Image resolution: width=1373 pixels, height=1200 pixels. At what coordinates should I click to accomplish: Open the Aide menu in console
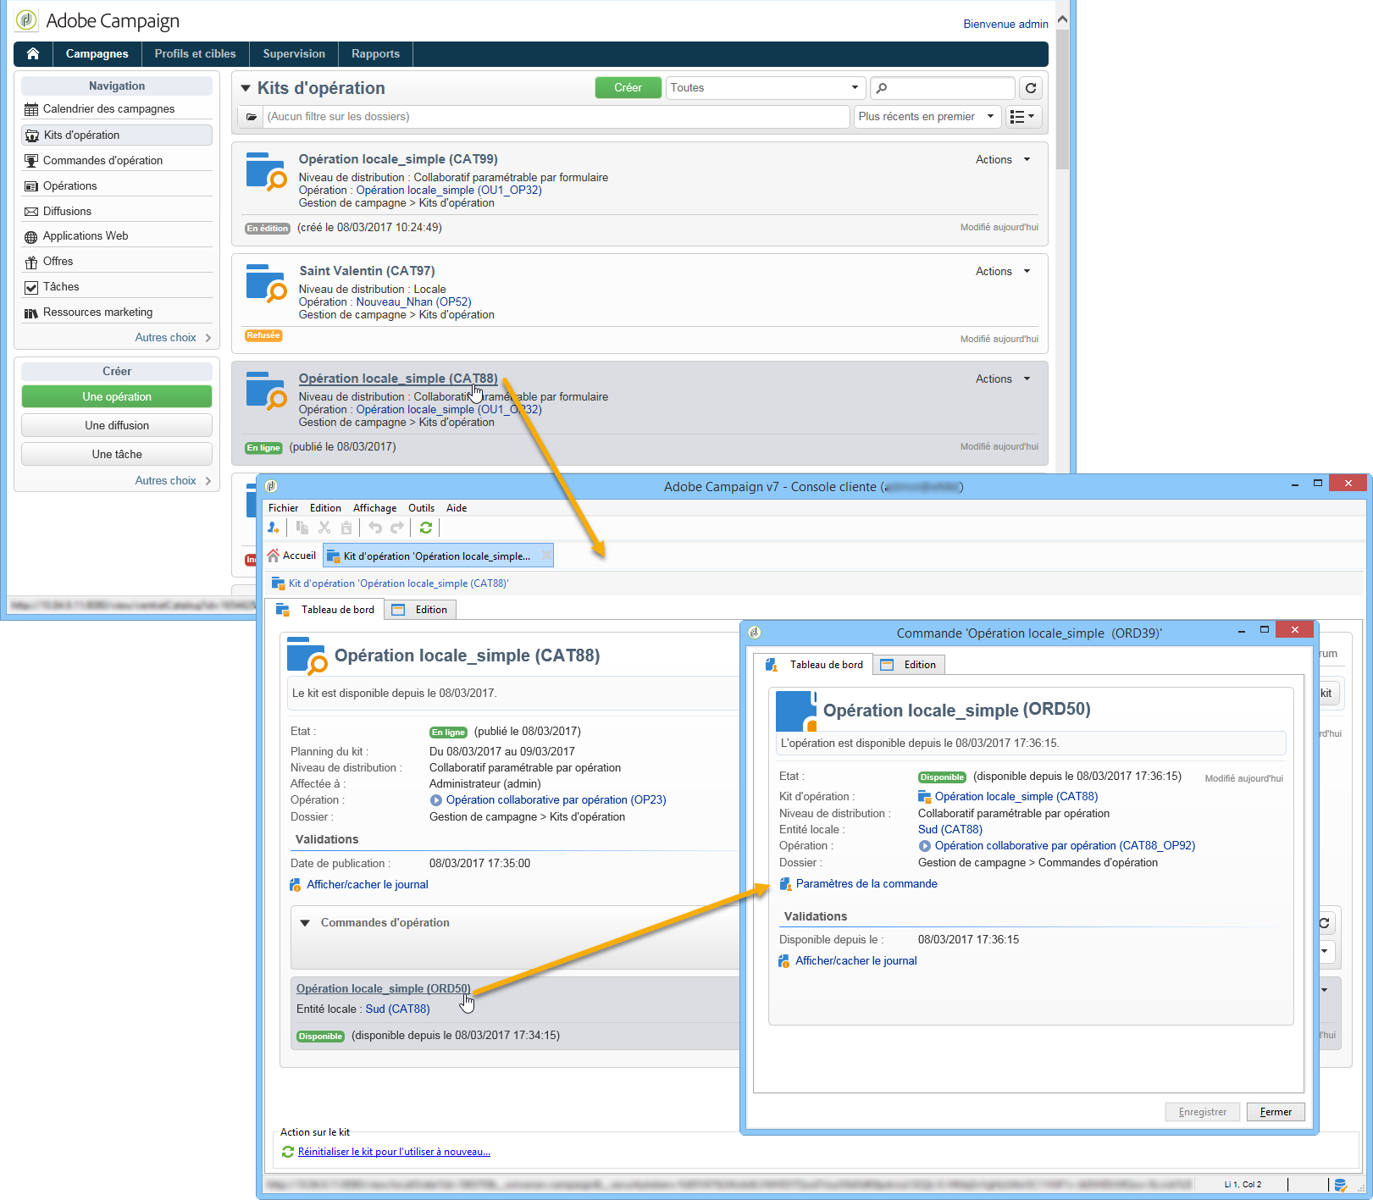pos(457,508)
